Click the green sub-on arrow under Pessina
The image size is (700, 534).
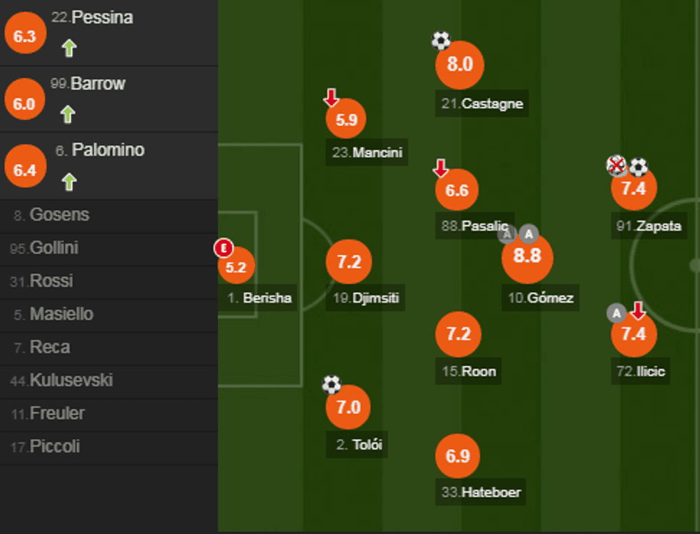69,49
